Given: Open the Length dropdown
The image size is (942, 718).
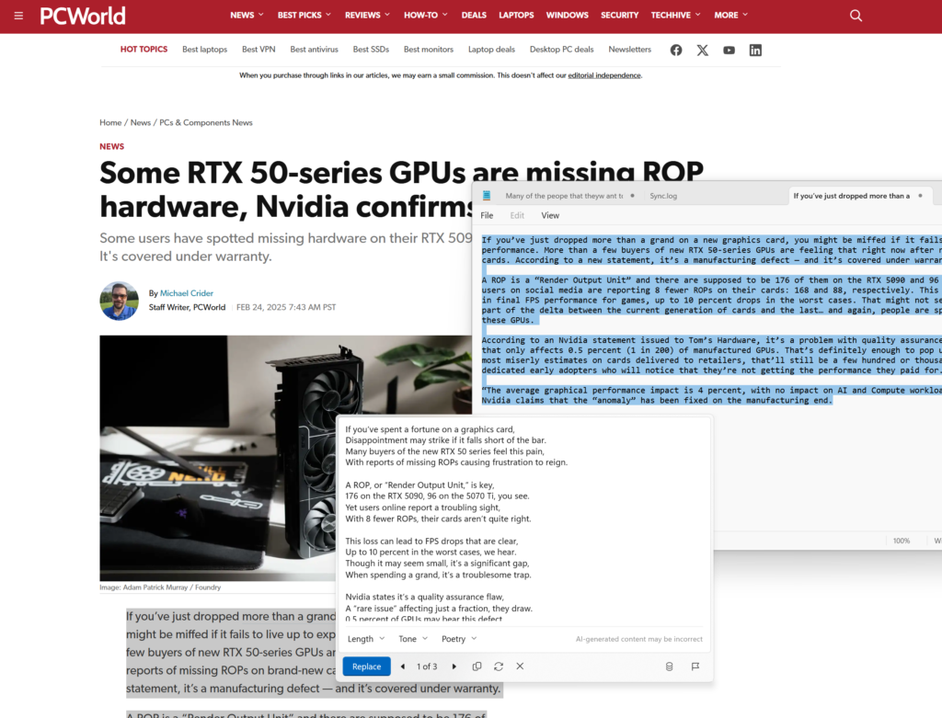Looking at the screenshot, I should (364, 638).
